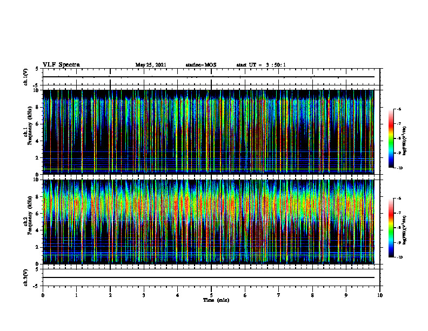This screenshot has width=428, height=331.
Task: Click the '-10' tick on ch.1 colorbar
Action: (x=399, y=168)
